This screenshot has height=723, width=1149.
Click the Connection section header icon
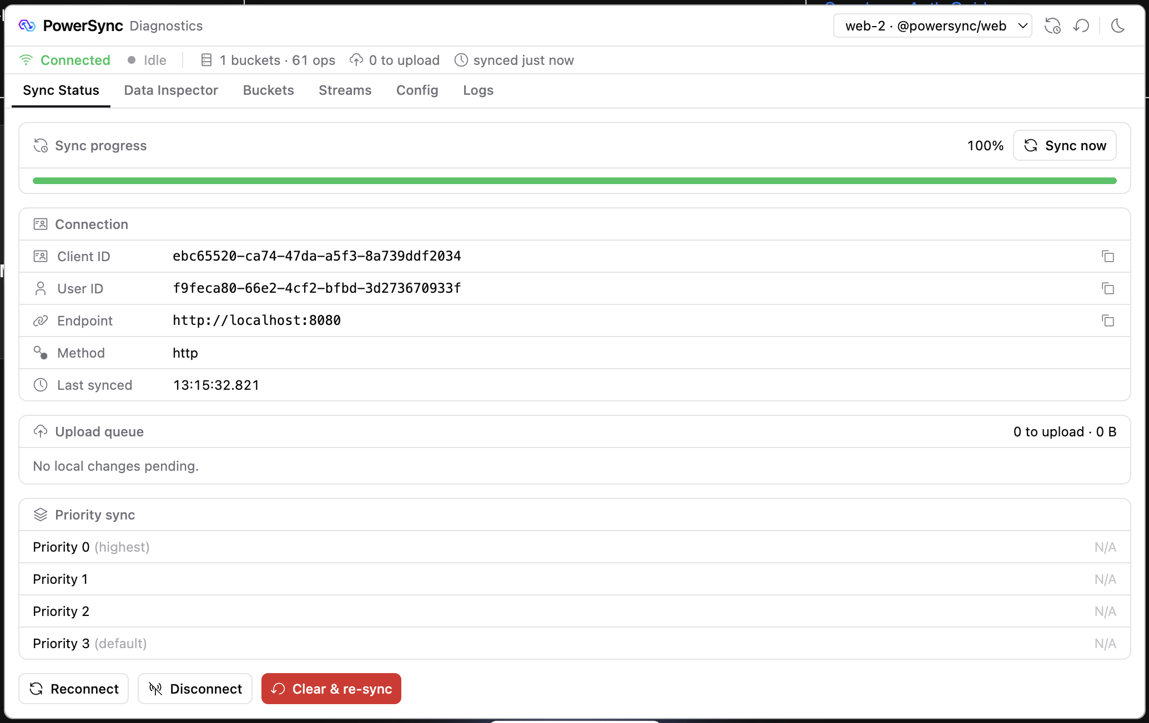[x=41, y=224]
